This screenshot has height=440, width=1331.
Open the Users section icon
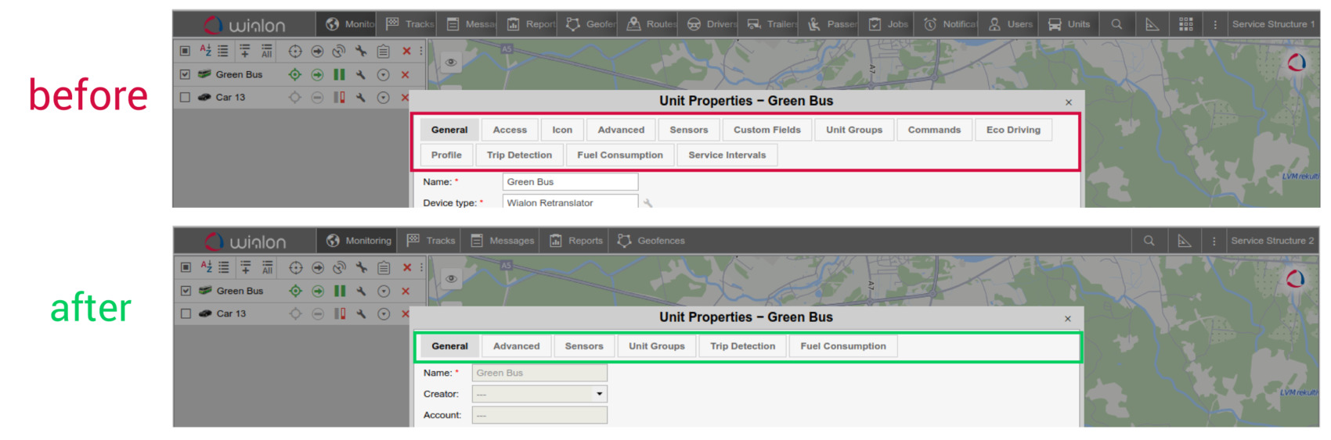pyautogui.click(x=994, y=24)
